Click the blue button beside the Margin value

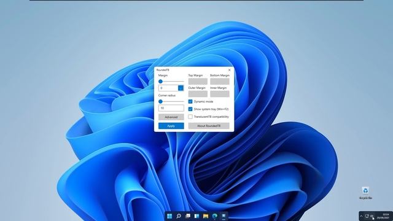click(x=181, y=88)
